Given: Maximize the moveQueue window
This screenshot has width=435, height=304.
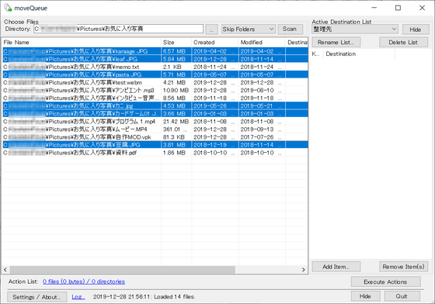Looking at the screenshot, I should click(x=398, y=8).
